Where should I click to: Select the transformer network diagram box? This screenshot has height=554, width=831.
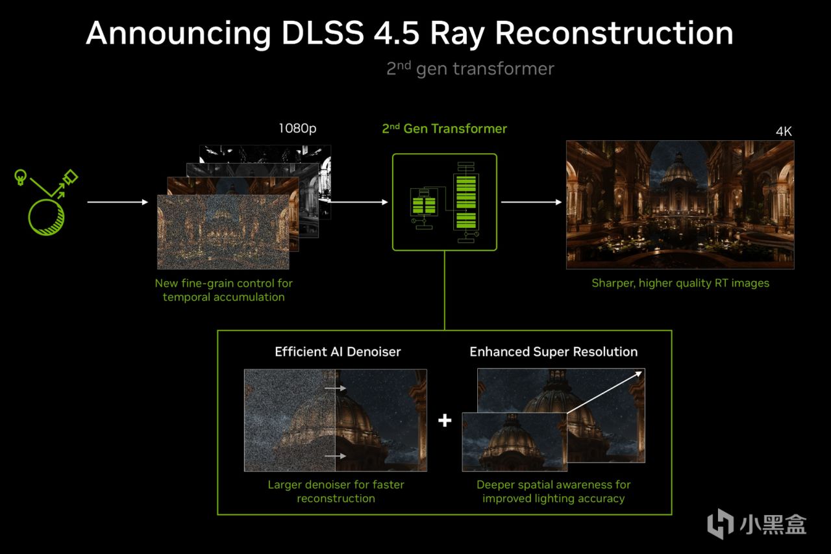pyautogui.click(x=444, y=202)
